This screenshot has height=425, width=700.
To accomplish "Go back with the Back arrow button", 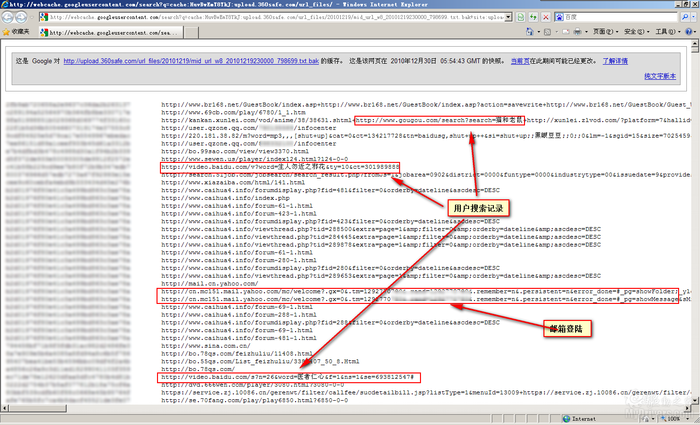I will 7,17.
